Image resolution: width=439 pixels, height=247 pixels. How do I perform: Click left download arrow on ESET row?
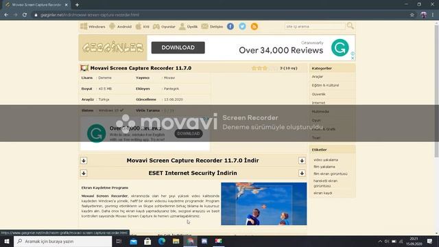tap(84, 173)
